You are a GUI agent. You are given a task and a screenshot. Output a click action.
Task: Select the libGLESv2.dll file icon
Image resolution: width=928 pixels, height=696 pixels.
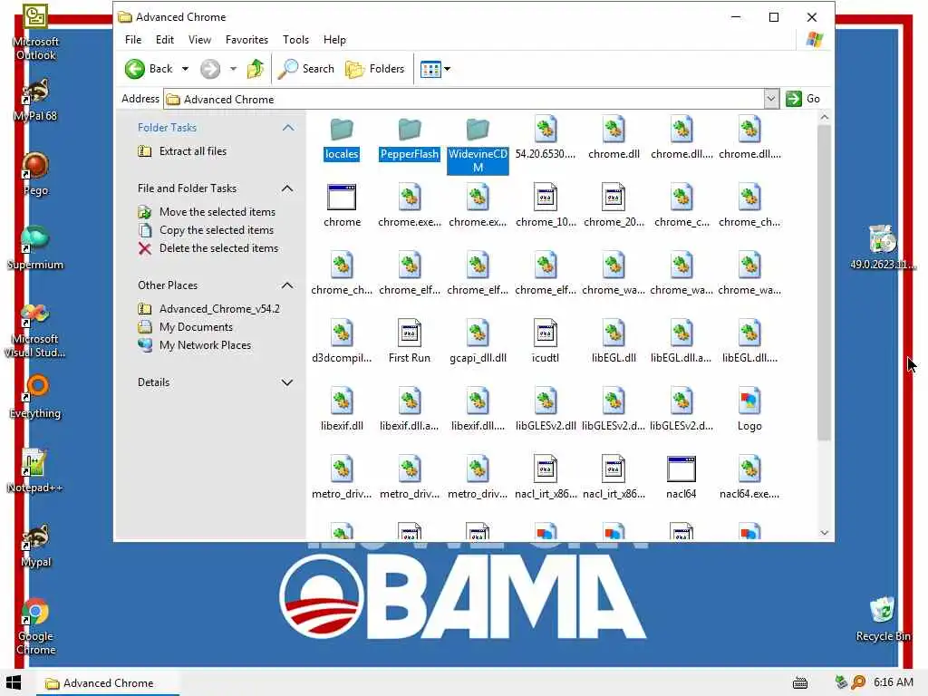click(x=545, y=401)
